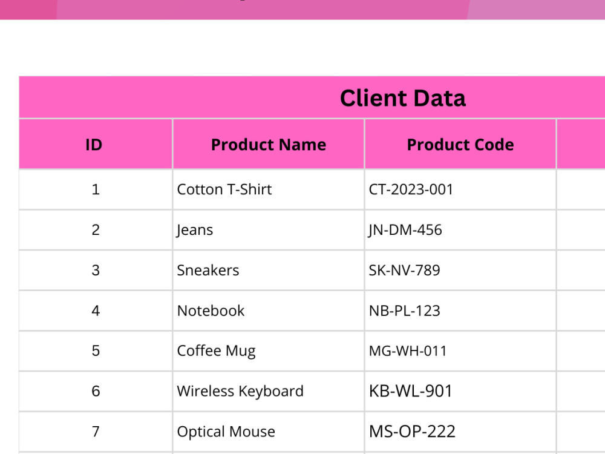Select the Wireless Keyboard cell
The width and height of the screenshot is (605, 454).
[x=269, y=392]
